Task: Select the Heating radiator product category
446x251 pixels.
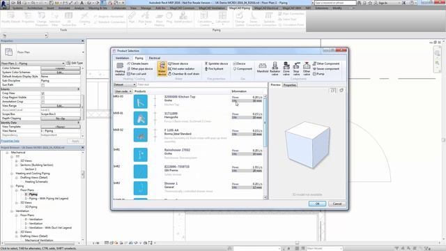Action: pyautogui.click(x=120, y=69)
